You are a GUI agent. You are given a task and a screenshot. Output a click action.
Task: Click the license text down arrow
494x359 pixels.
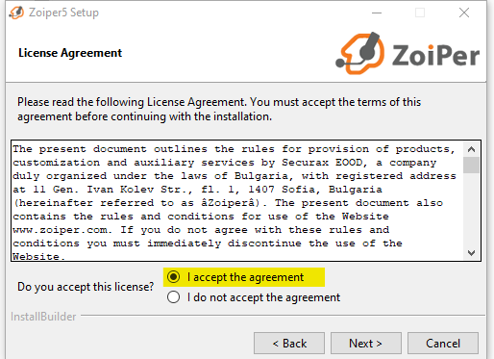[471, 253]
